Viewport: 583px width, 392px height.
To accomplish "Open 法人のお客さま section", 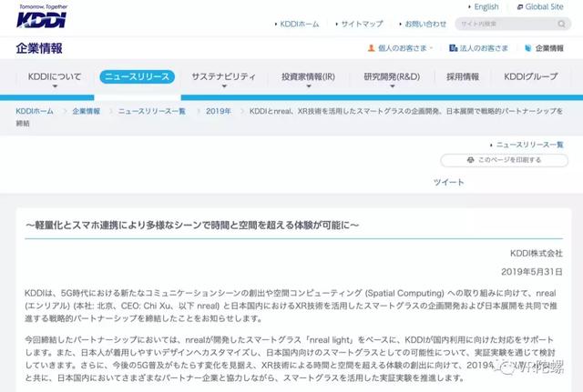I will click(x=484, y=48).
